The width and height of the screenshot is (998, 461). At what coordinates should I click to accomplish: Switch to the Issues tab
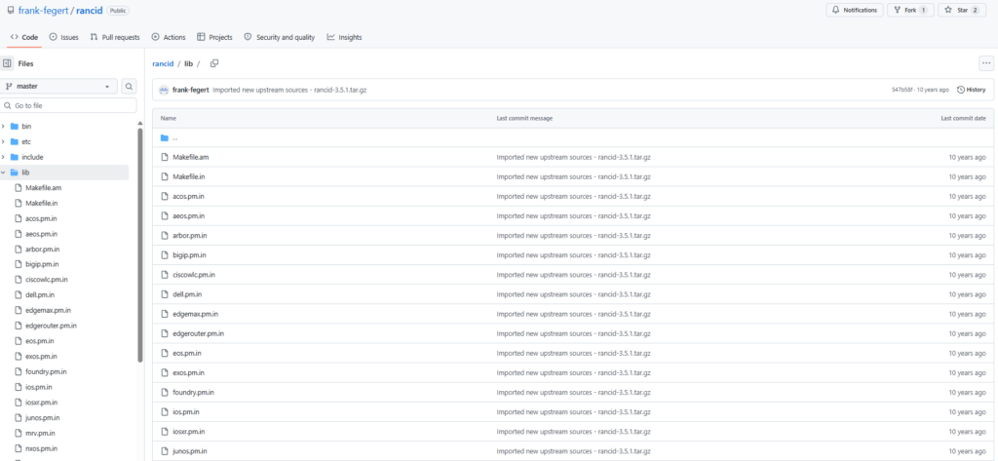(x=63, y=38)
